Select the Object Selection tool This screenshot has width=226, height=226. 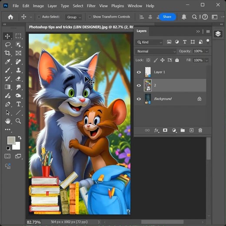18,45
